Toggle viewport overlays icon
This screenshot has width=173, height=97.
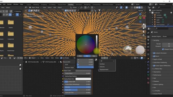coord(127,8)
